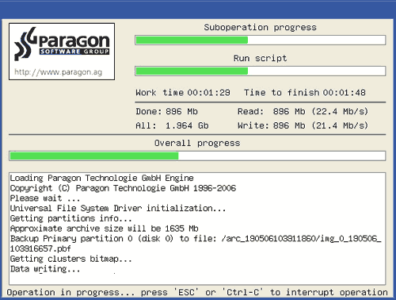Select the 'Run script' label
This screenshot has width=396, height=300.
pos(260,58)
